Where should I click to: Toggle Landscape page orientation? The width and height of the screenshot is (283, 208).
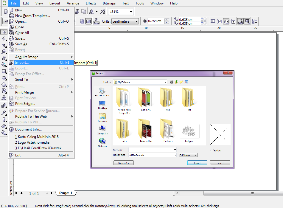88,21
